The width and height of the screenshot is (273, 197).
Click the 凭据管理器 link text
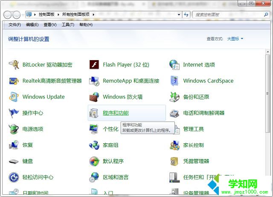pos(196,161)
